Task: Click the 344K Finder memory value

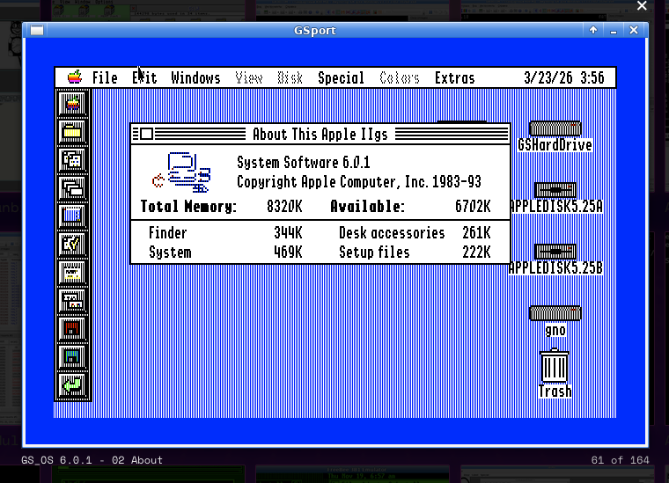Action: (288, 233)
